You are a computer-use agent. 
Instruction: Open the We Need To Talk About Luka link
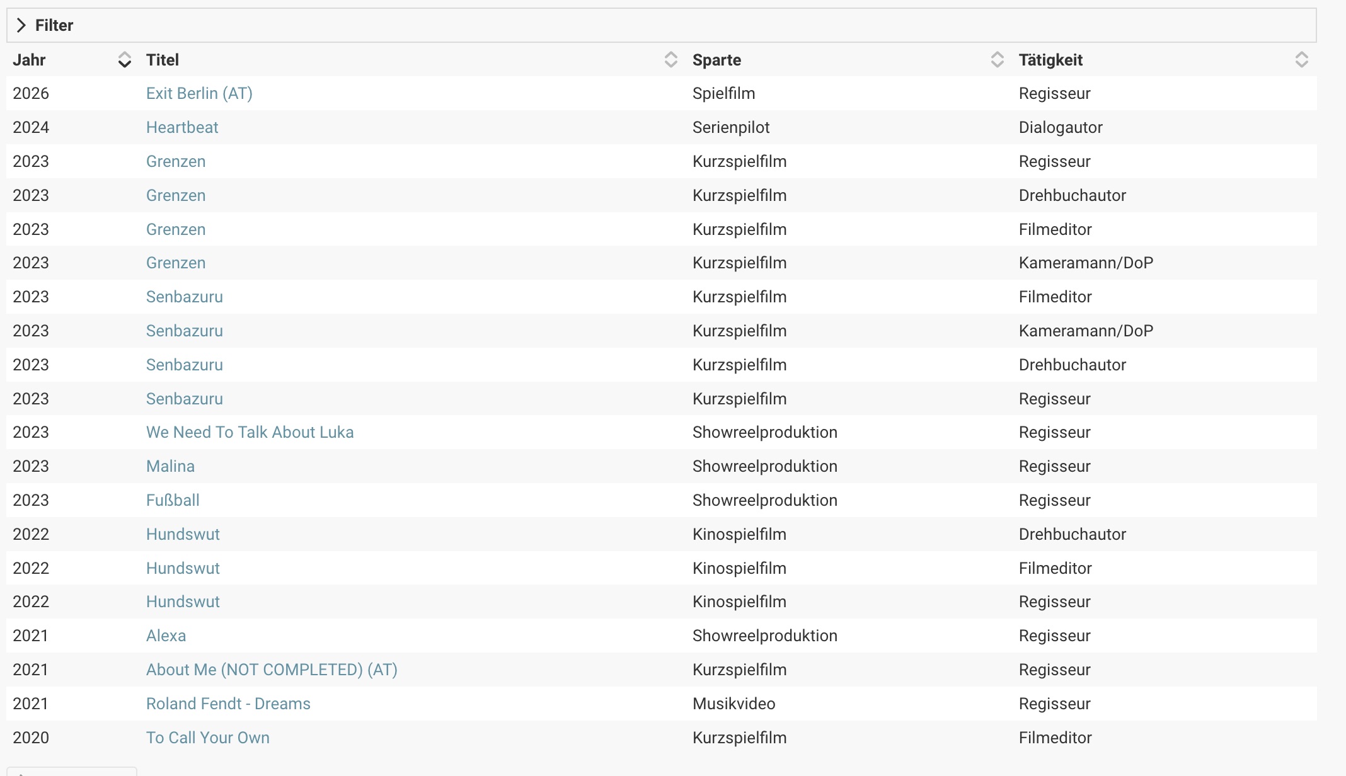[x=250, y=432]
